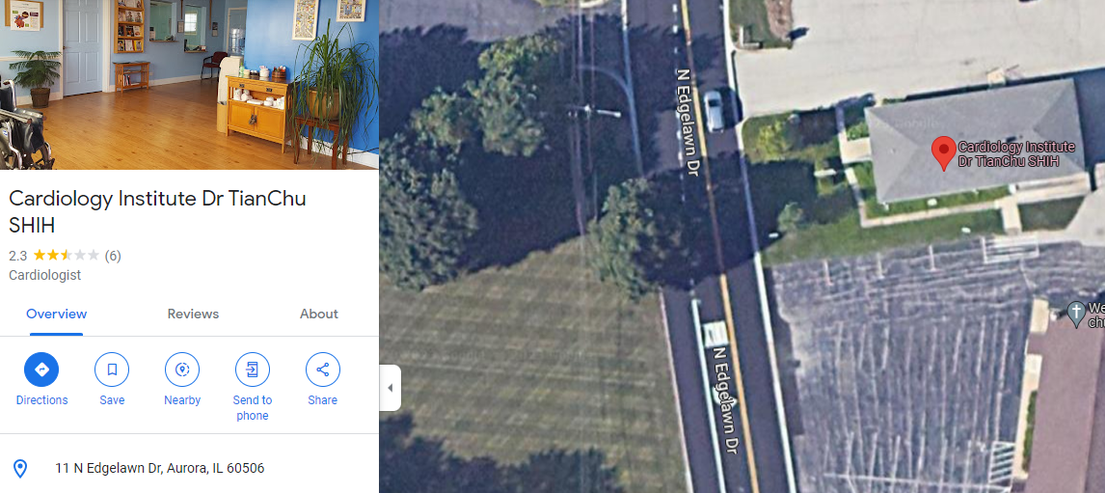
Task: Click the blue location pin beside address
Action: (x=20, y=468)
